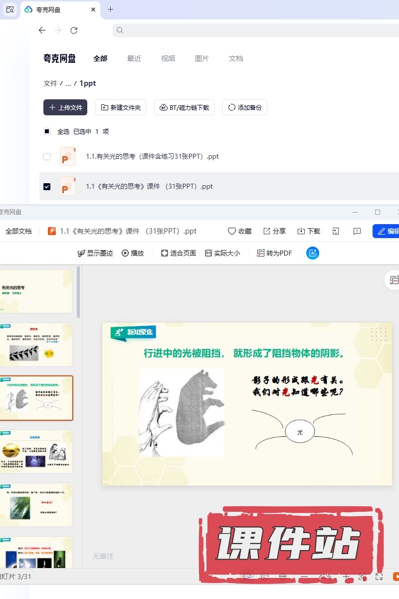Reload the page with the refresh icon
Image resolution: width=399 pixels, height=599 pixels.
click(x=74, y=30)
